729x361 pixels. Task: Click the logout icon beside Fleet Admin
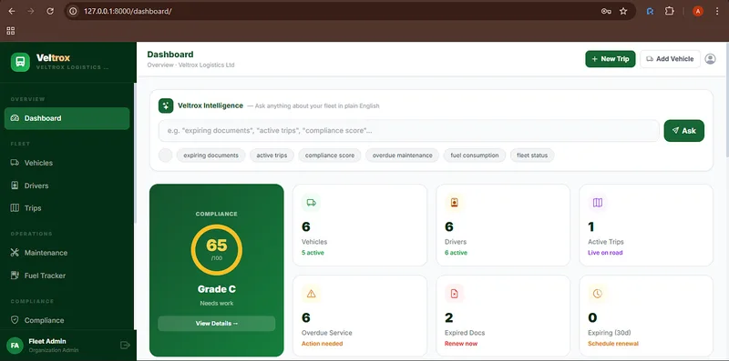125,346
